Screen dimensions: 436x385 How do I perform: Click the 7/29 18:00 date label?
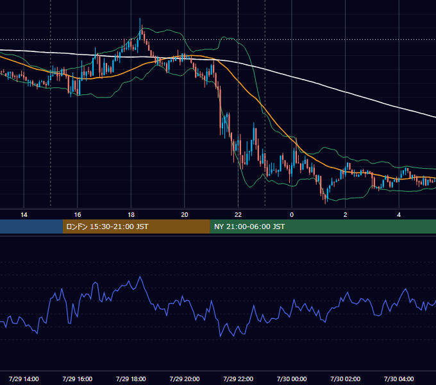click(x=131, y=379)
